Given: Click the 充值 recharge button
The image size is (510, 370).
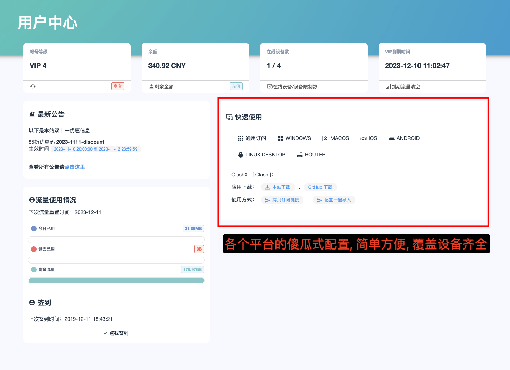Looking at the screenshot, I should (236, 86).
